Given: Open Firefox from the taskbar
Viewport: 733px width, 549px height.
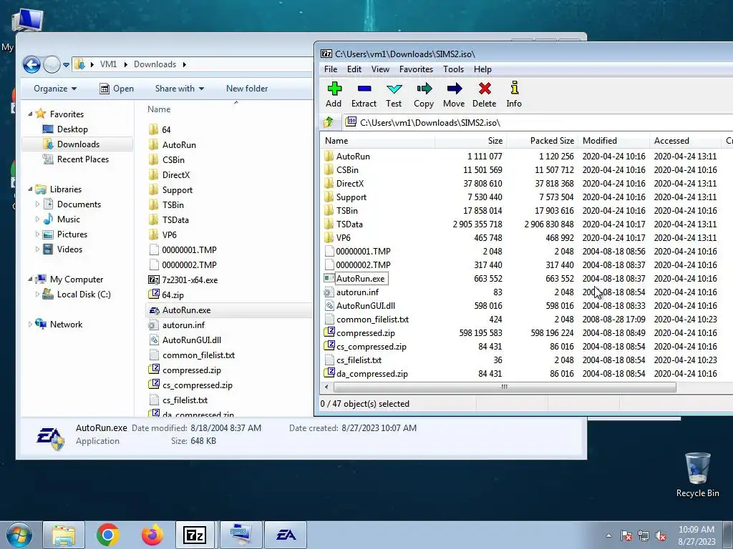Looking at the screenshot, I should (x=152, y=535).
